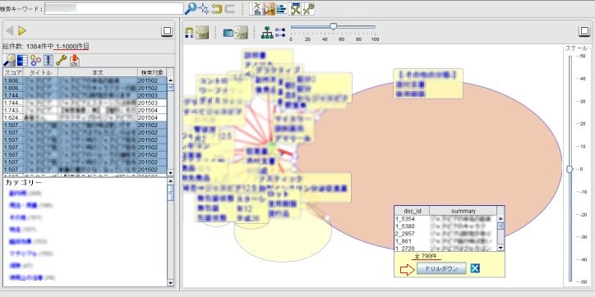Select the summary column header in popup
This screenshot has height=297, width=595.
coord(463,211)
